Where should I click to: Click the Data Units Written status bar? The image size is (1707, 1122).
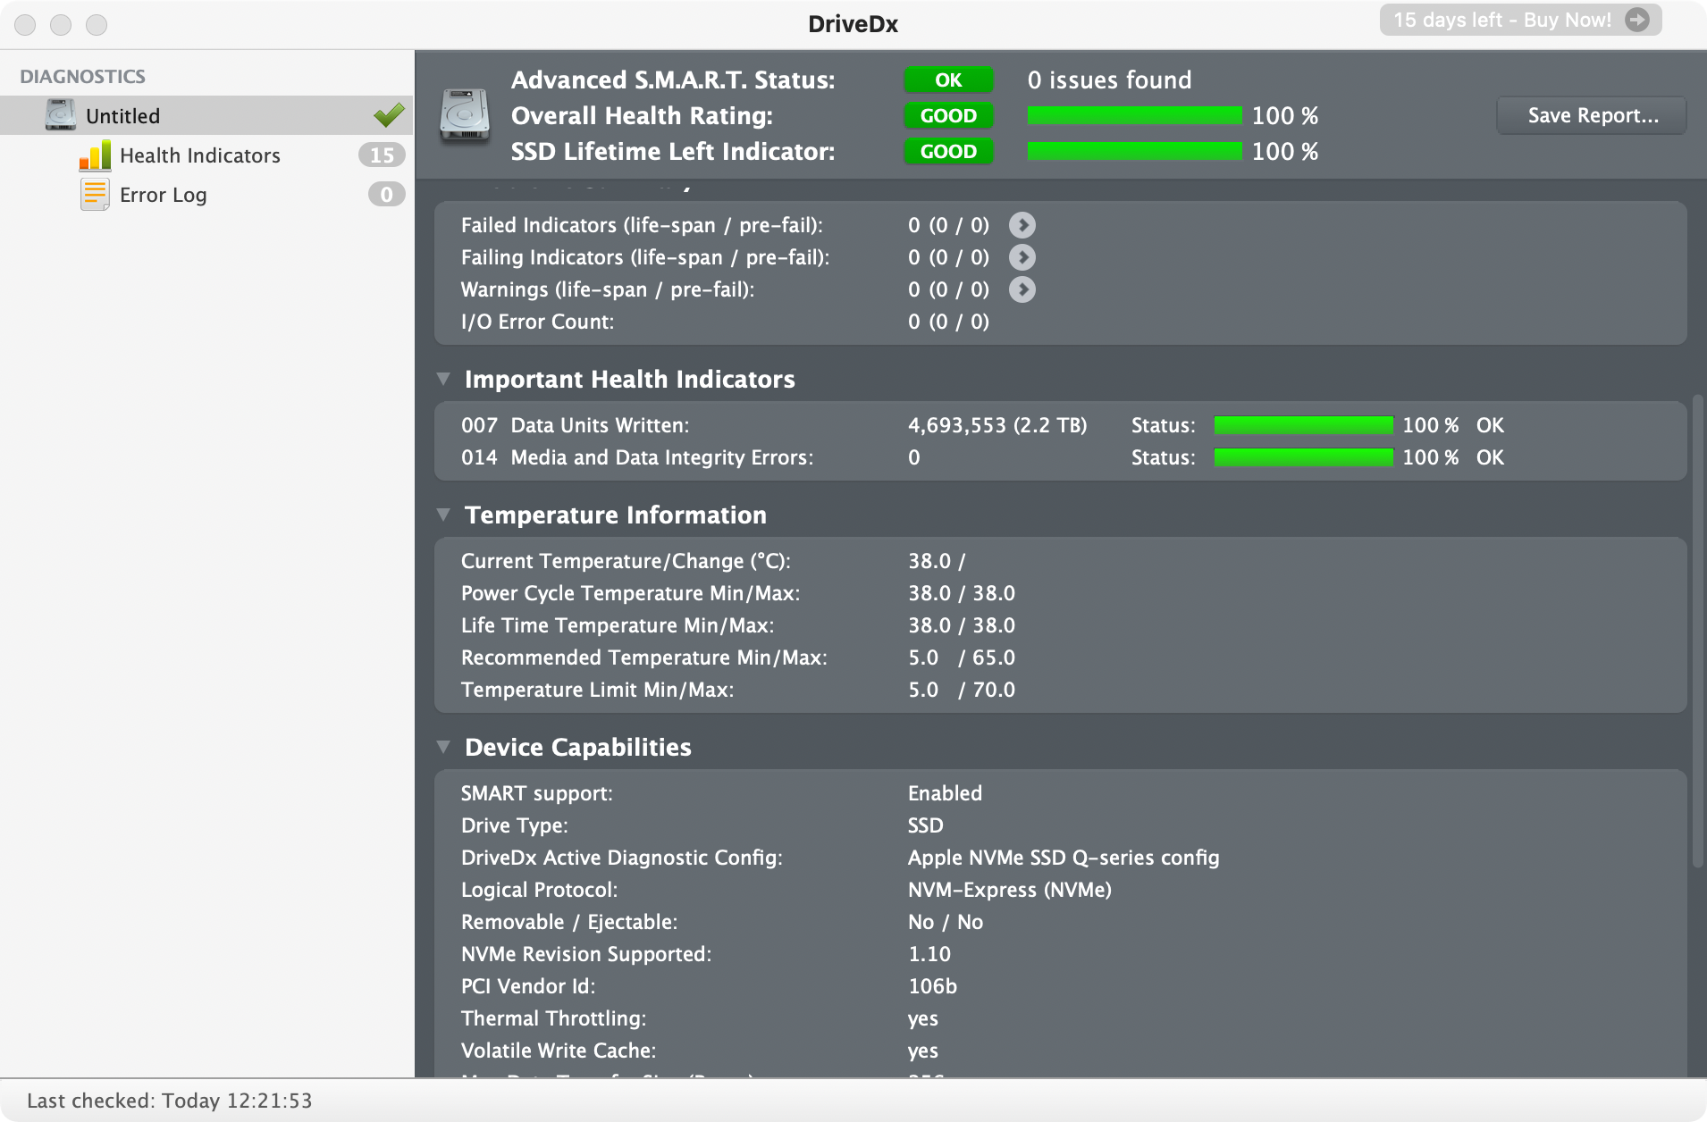click(x=1303, y=425)
